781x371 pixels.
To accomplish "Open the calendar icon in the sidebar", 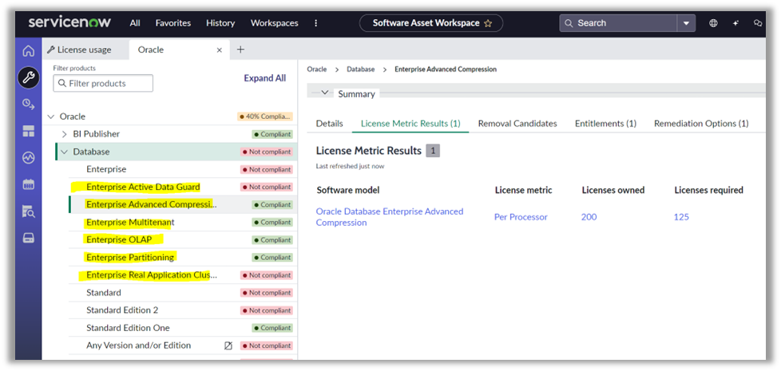I will 29,184.
